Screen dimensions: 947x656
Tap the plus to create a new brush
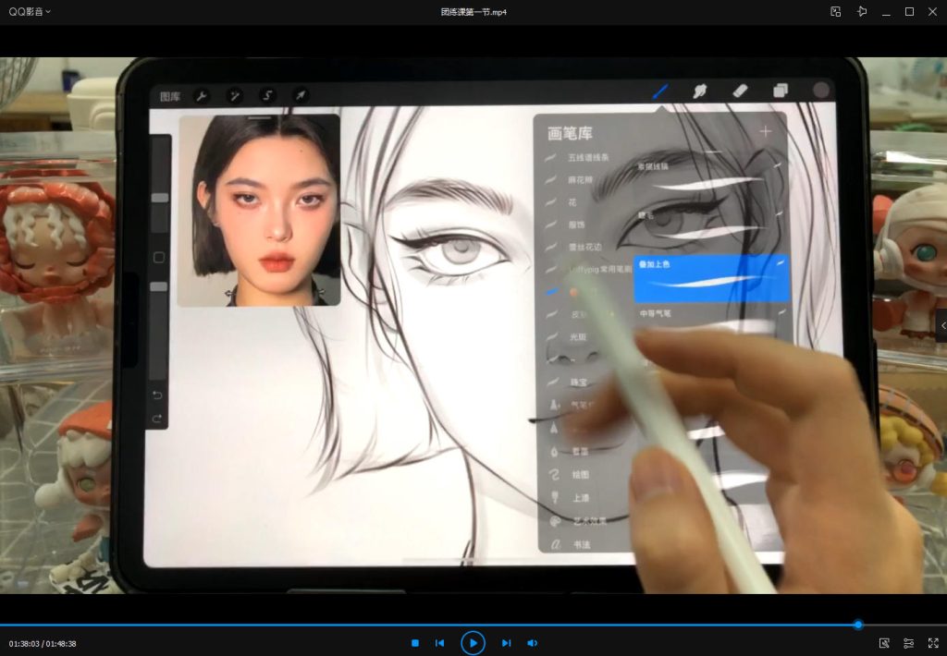(x=766, y=131)
